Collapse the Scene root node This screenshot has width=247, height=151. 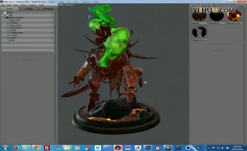click(2, 12)
